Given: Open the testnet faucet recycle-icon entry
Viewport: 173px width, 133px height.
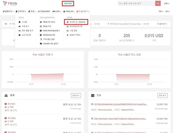Looking at the screenshot, I should [x=74, y=26].
